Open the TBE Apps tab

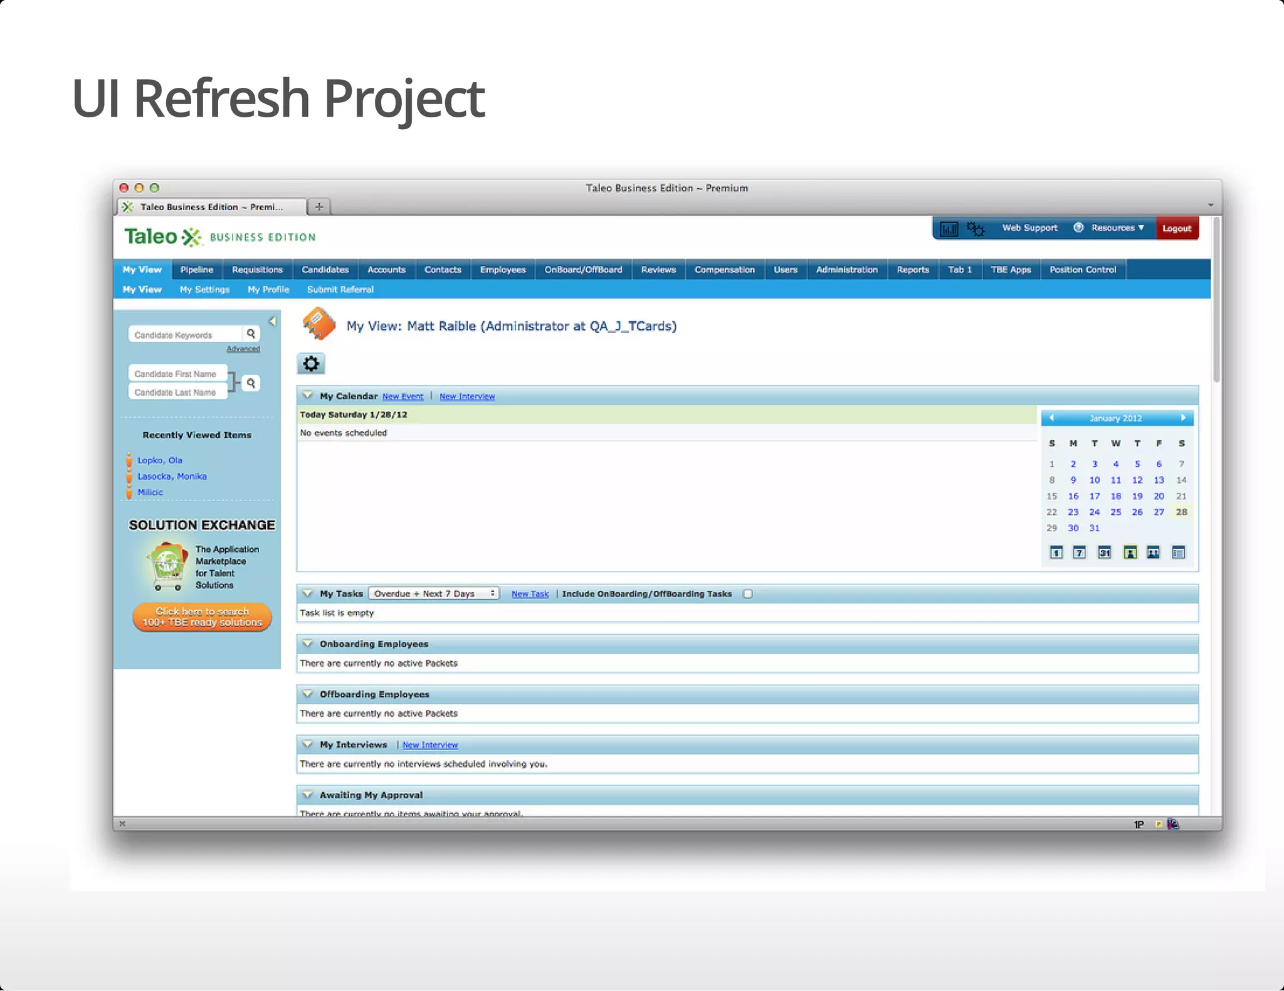tap(1011, 270)
